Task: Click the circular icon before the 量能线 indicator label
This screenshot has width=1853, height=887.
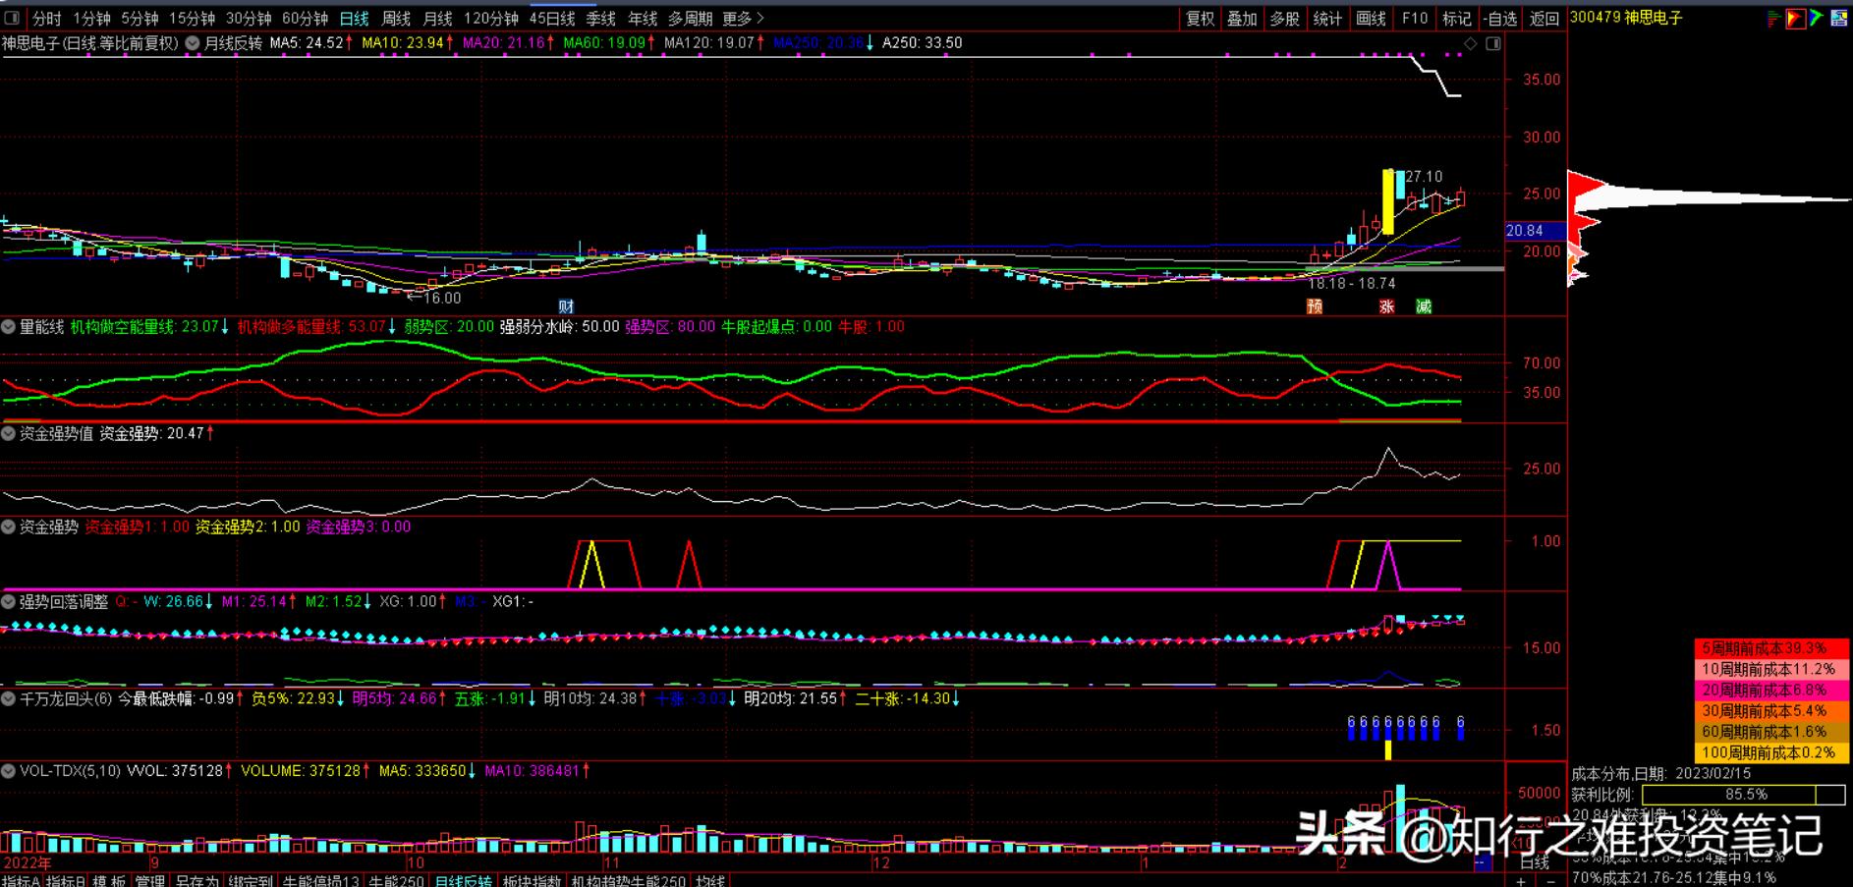Action: click(x=9, y=326)
